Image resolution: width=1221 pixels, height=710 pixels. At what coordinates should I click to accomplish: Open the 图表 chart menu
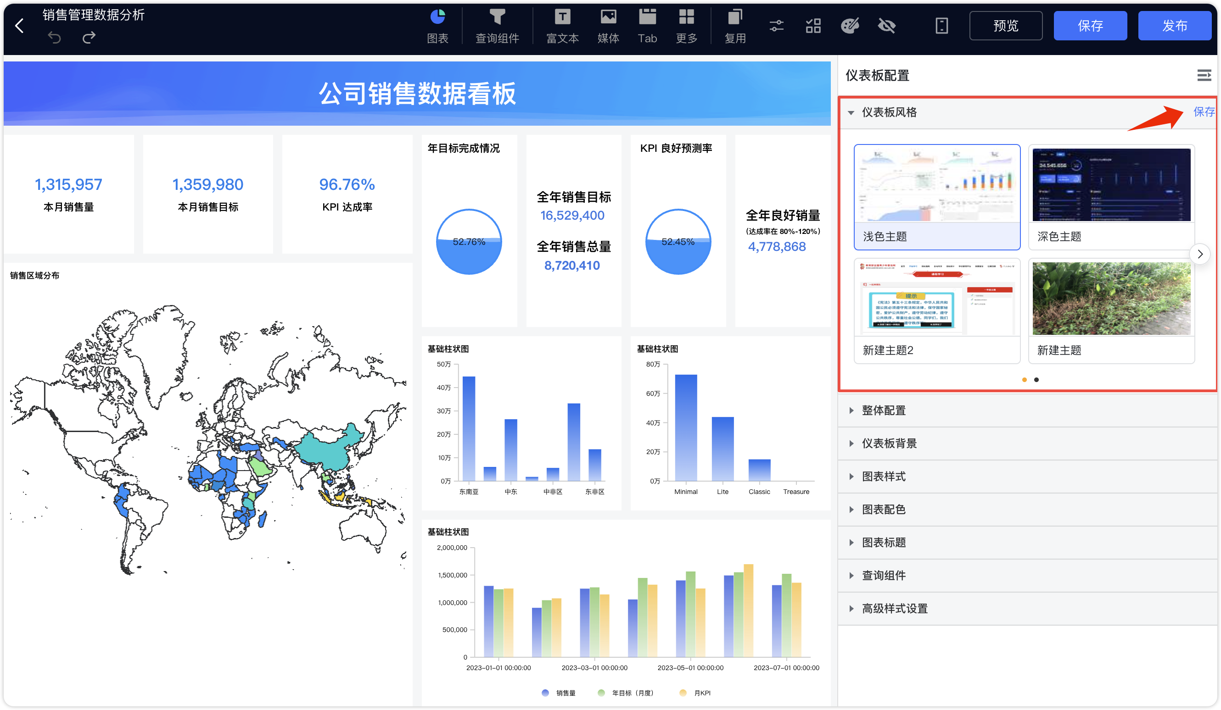click(x=437, y=27)
